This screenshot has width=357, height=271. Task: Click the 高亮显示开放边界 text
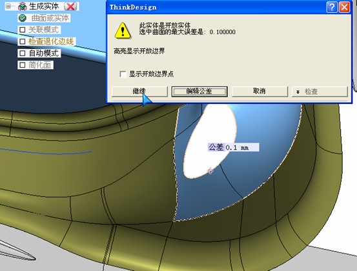pyautogui.click(x=139, y=51)
